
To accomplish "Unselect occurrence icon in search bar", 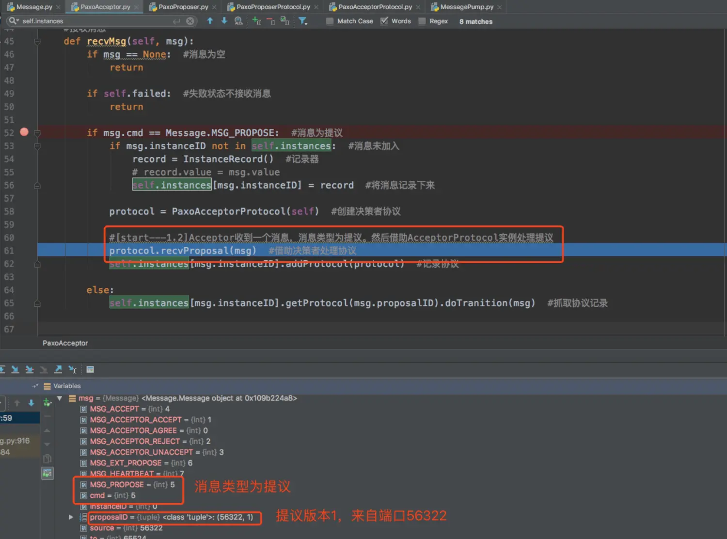I will pyautogui.click(x=270, y=21).
